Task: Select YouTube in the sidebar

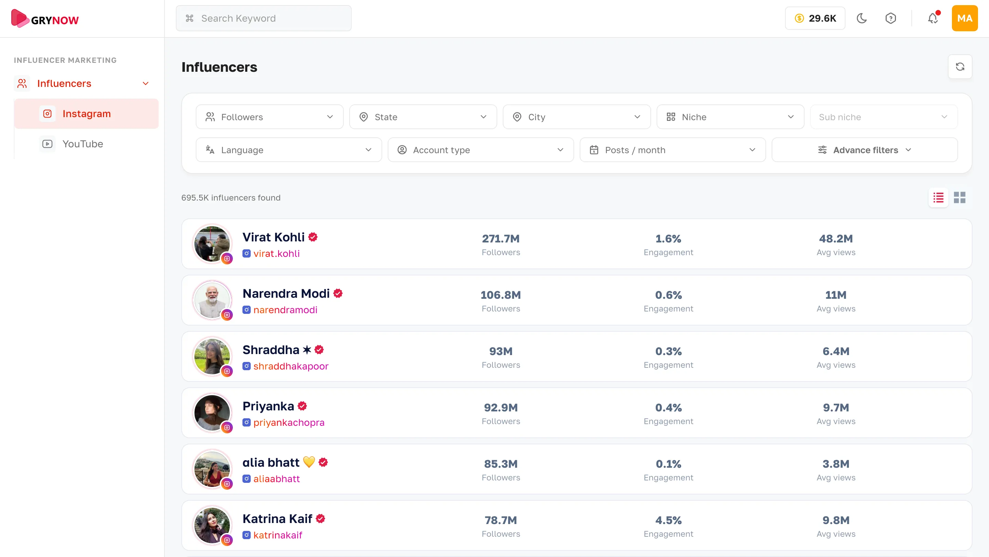Action: [87, 144]
